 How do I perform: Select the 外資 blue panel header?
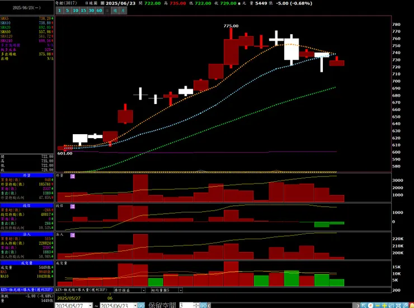click(x=27, y=176)
